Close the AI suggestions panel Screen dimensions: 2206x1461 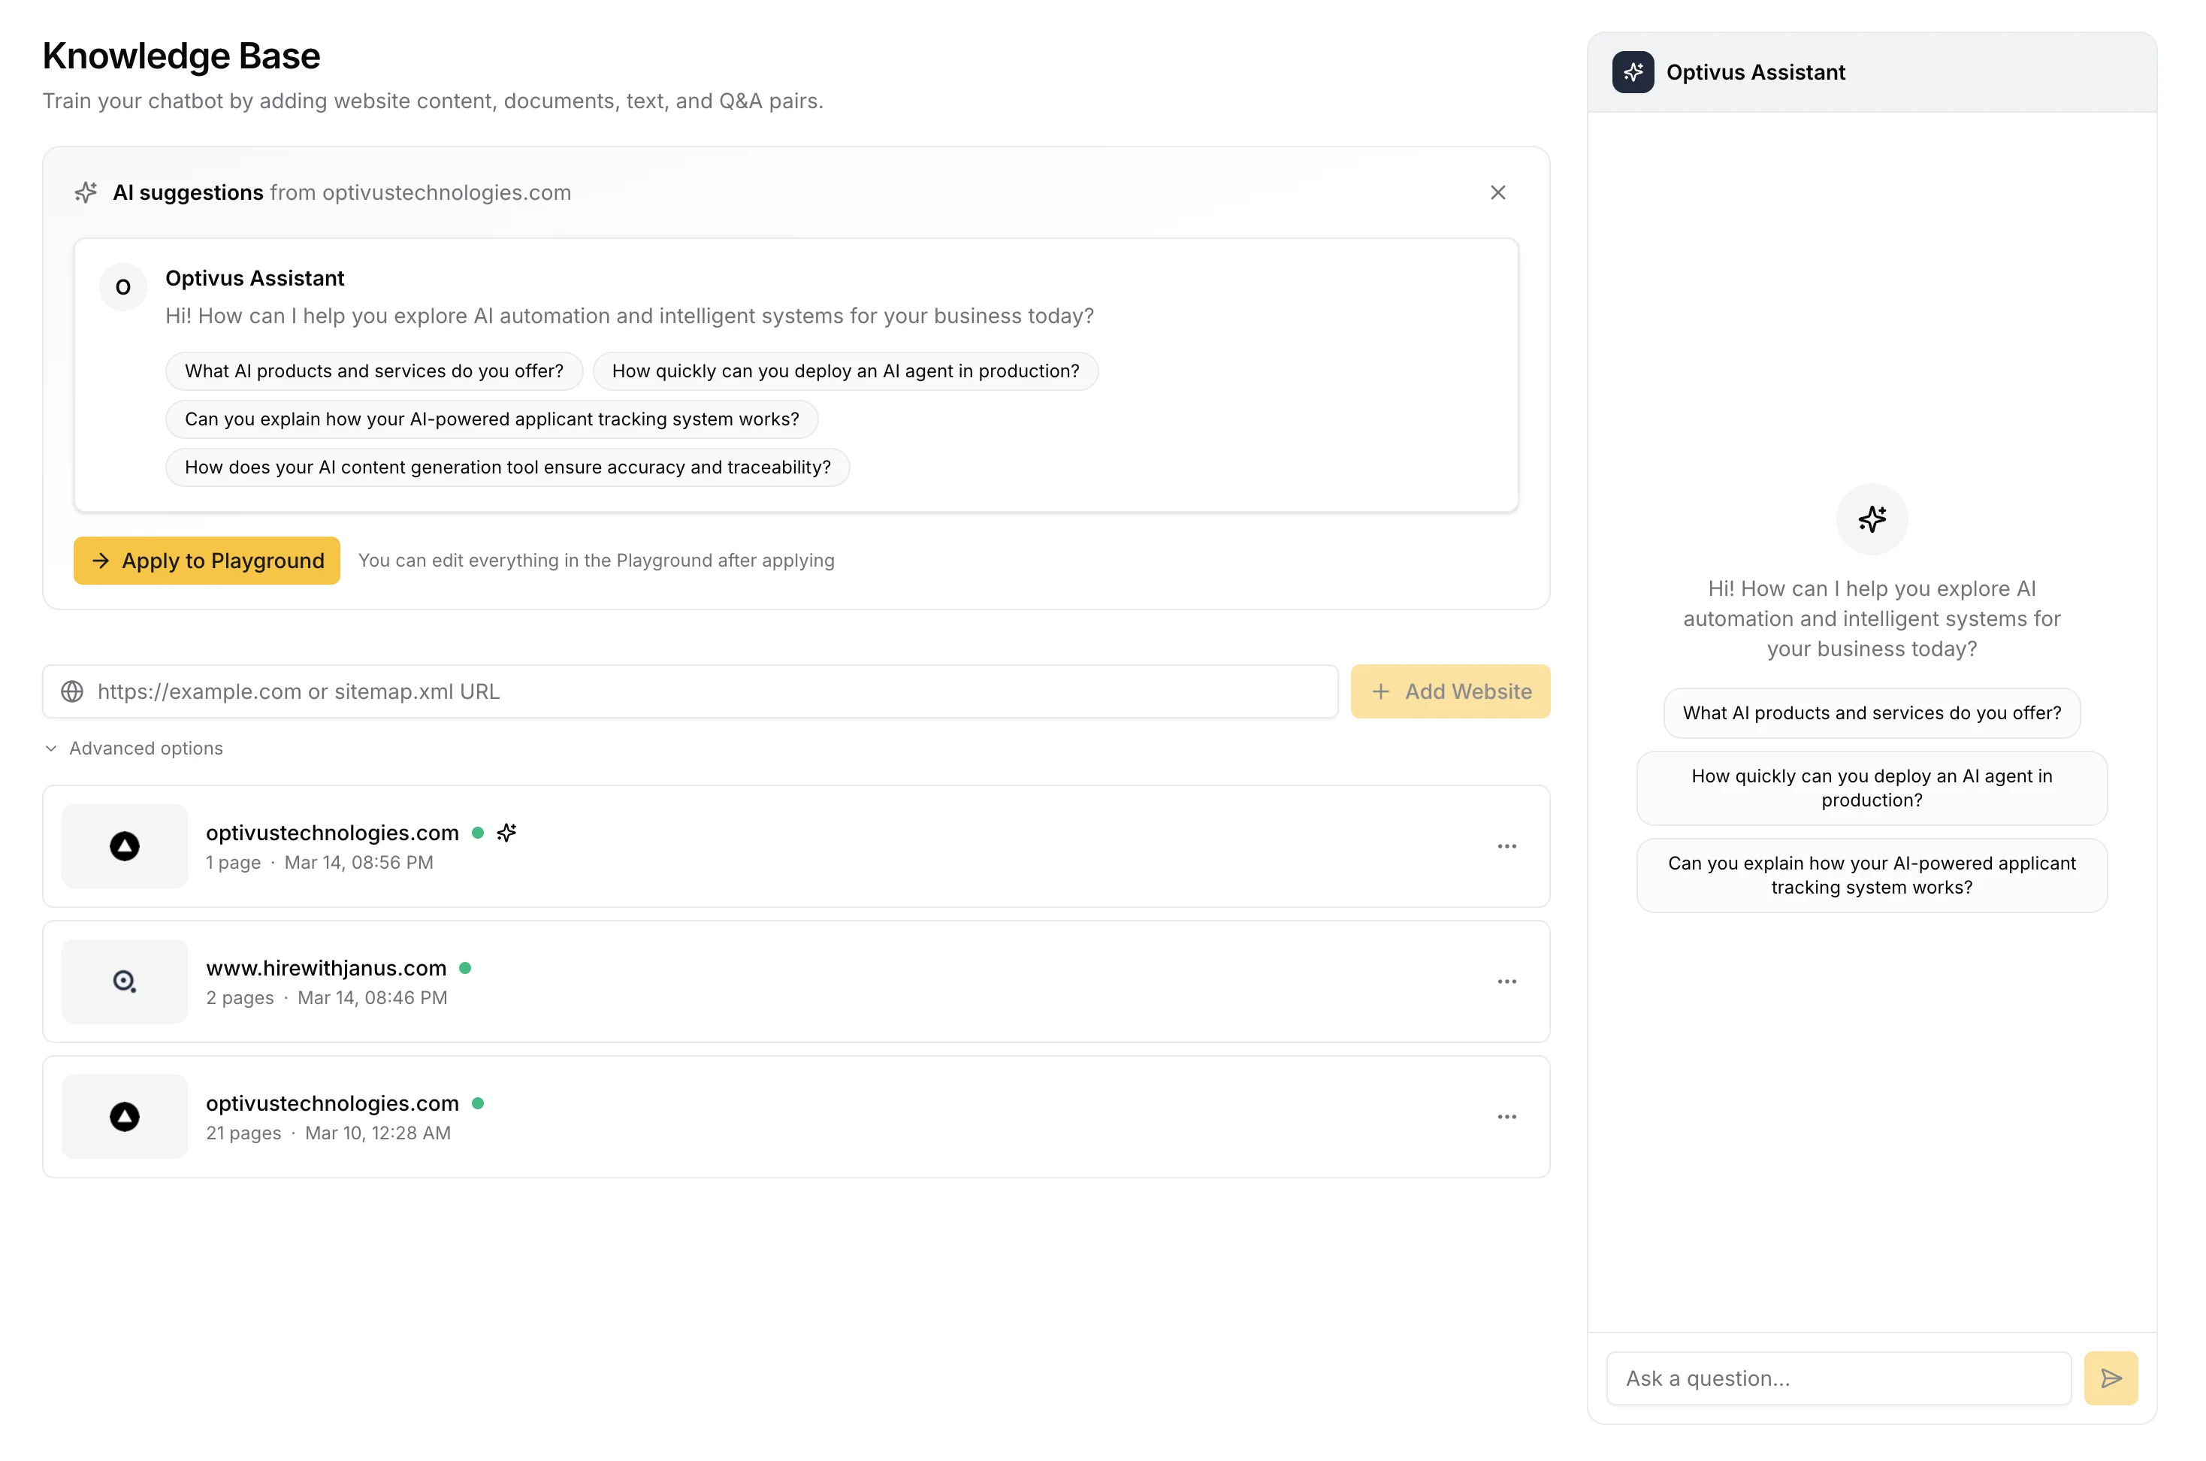pos(1497,193)
